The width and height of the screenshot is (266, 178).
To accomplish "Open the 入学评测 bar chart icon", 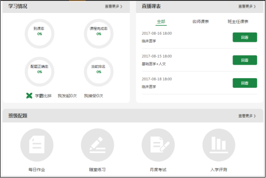I will (219, 145).
